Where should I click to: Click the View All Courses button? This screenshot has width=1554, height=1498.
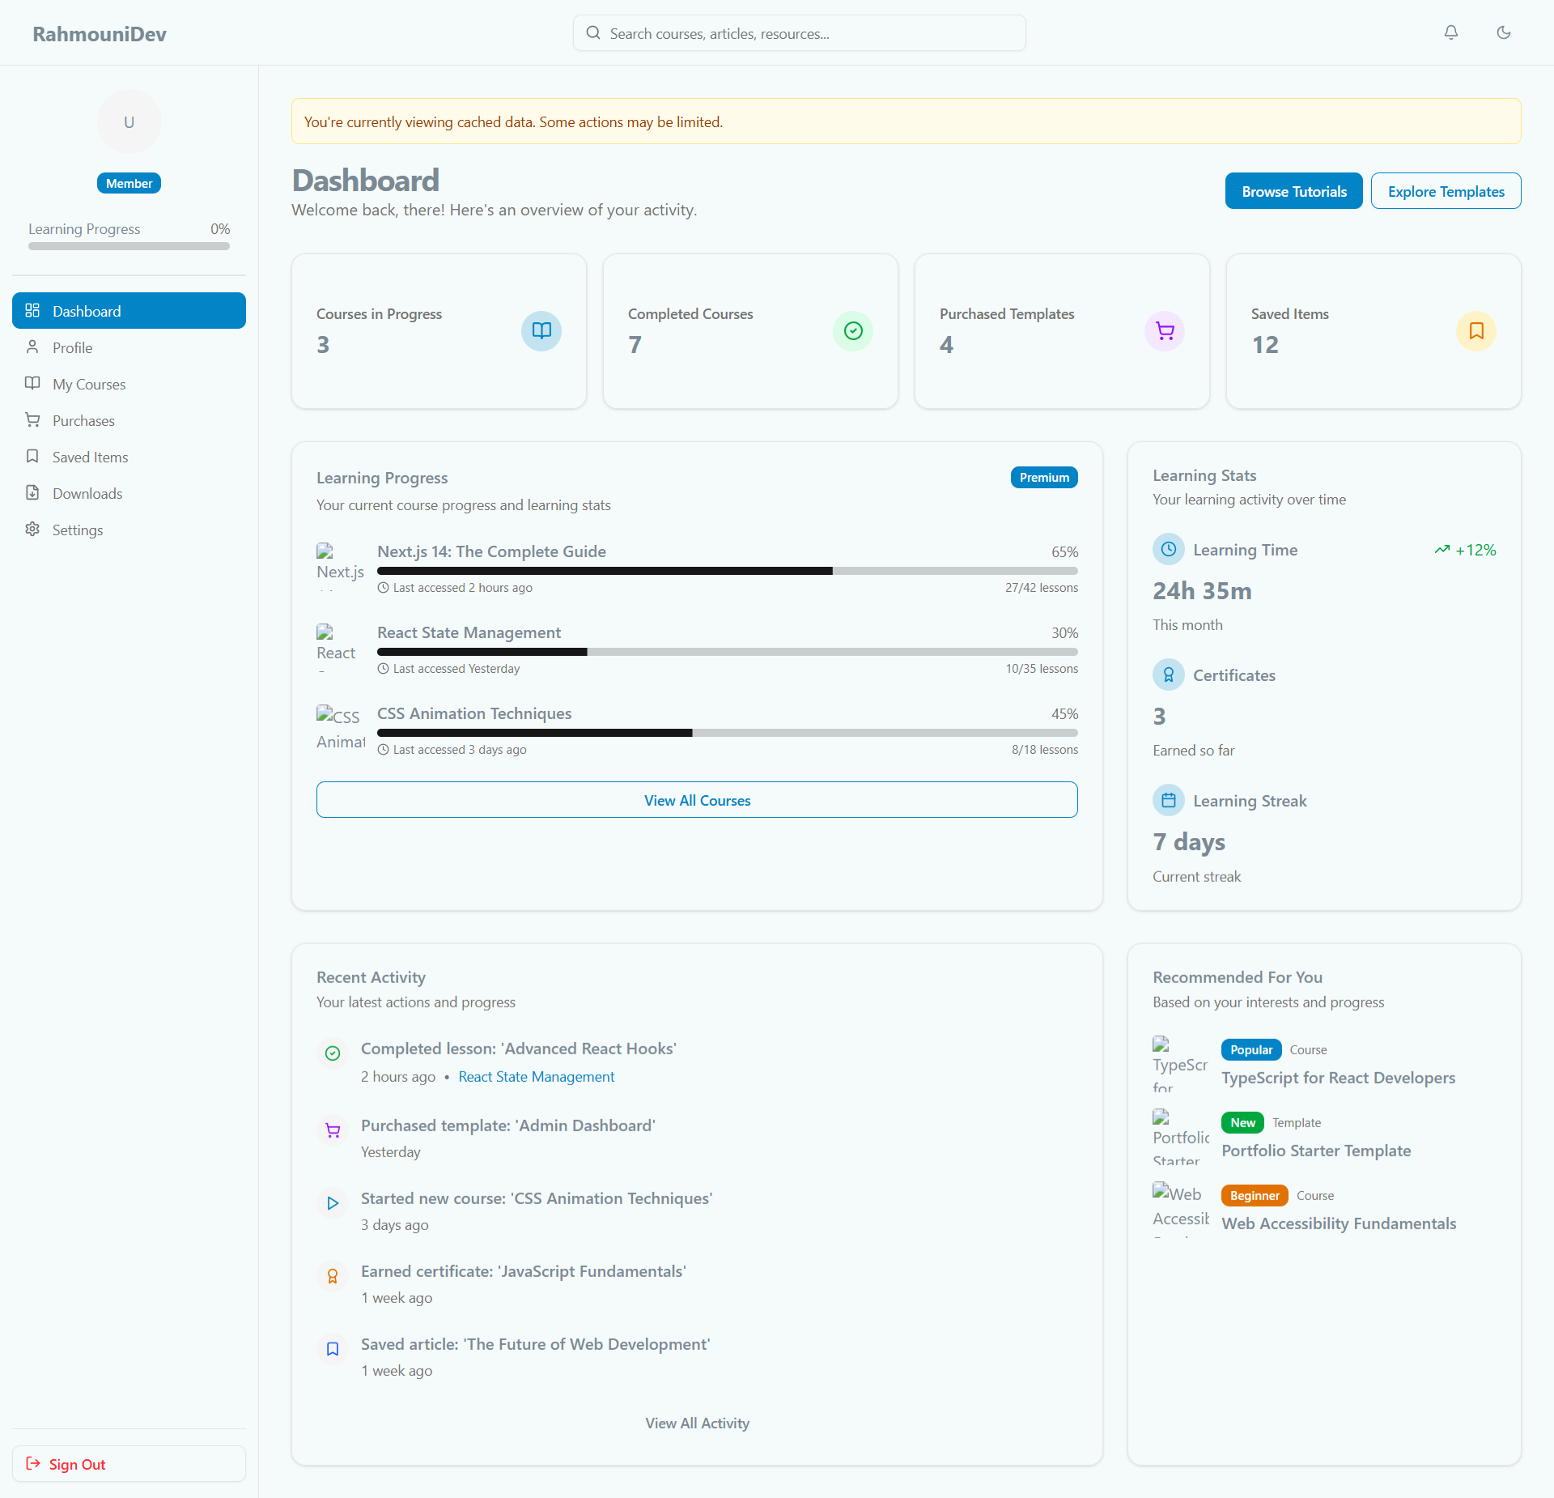click(x=697, y=800)
